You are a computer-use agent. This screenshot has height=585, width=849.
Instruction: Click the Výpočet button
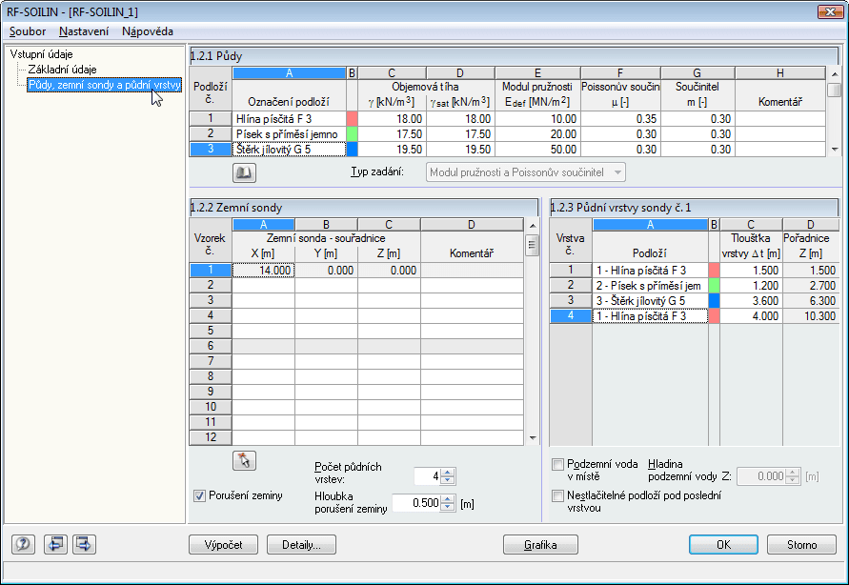point(224,544)
